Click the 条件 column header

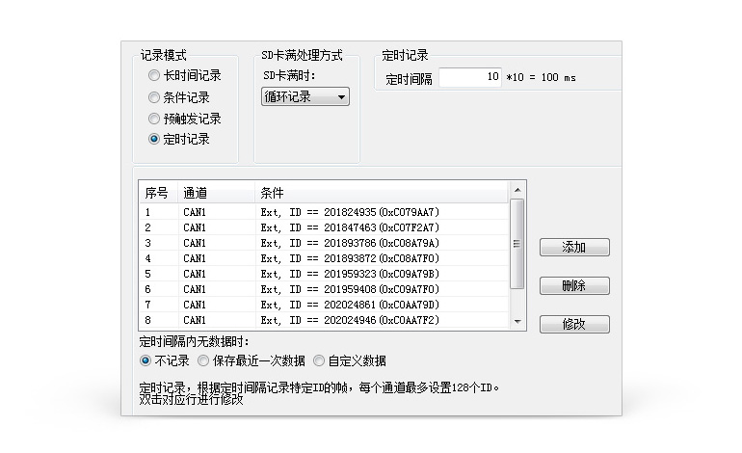[x=273, y=193]
